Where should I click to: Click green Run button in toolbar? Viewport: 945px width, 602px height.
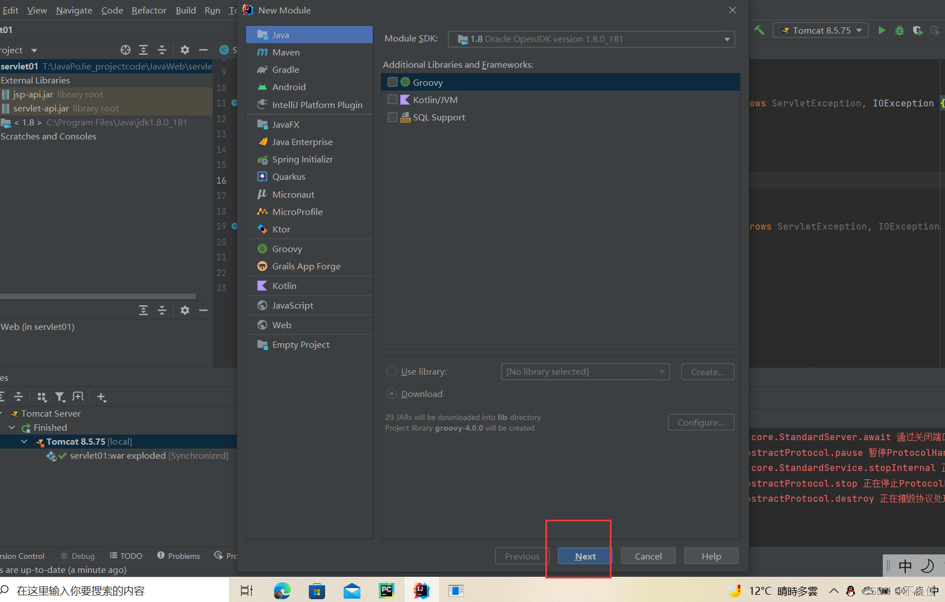tap(882, 30)
